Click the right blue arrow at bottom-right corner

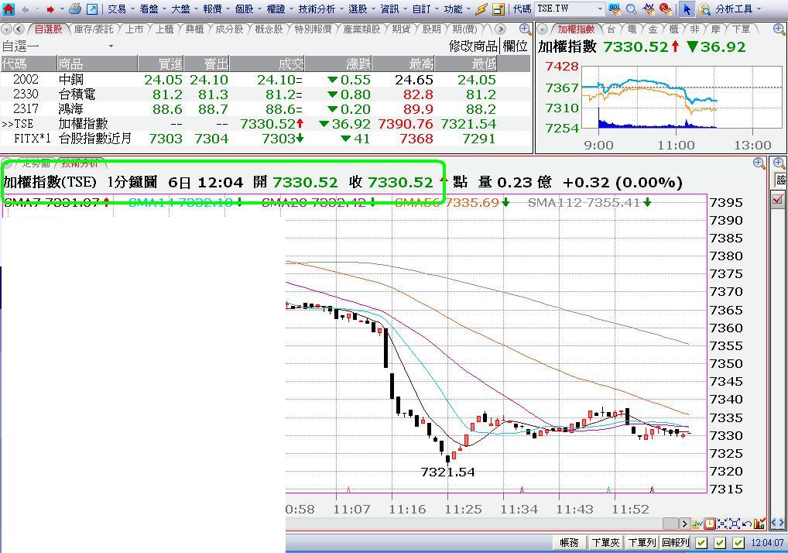coord(782,524)
